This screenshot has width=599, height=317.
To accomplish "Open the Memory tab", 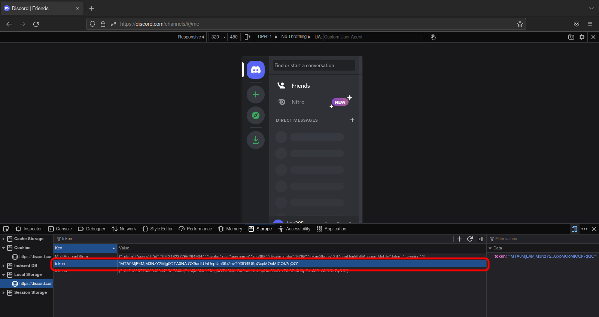I will 230,229.
